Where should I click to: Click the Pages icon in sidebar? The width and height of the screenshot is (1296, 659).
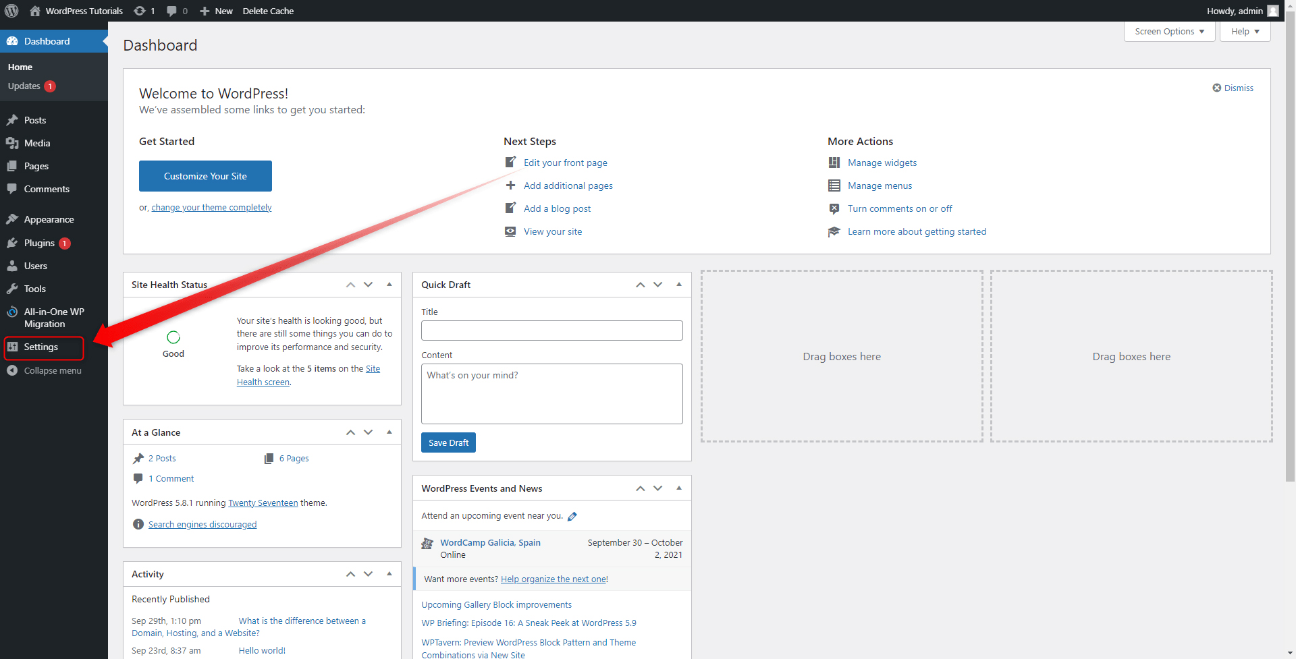click(x=12, y=166)
